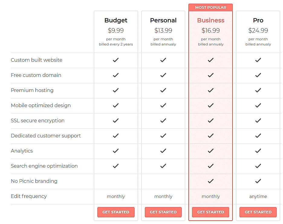Select the Search engine optimization checkmark for Pro

[258, 166]
